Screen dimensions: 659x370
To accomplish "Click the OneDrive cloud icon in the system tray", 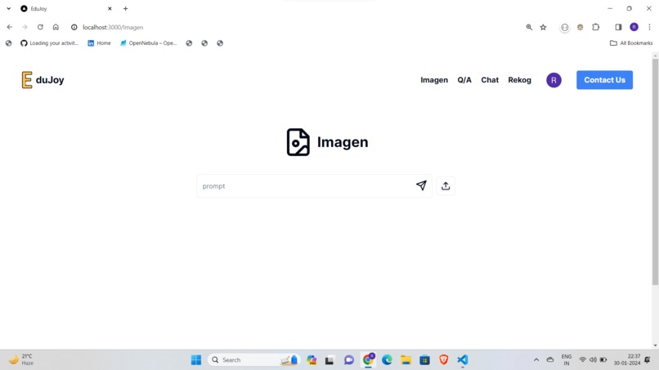I will pos(550,360).
